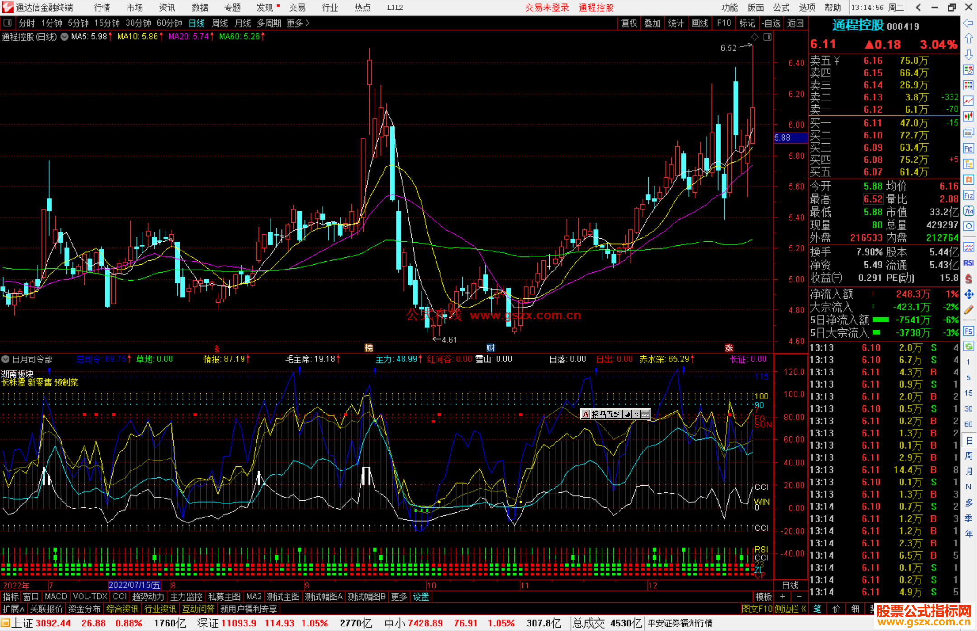Viewport: 977px width, 631px height.
Task: Click the 交易未登录 login link
Action: (547, 8)
